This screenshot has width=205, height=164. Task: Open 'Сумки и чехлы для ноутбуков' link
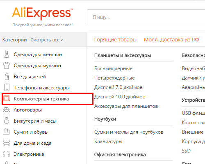pyautogui.click(x=129, y=132)
